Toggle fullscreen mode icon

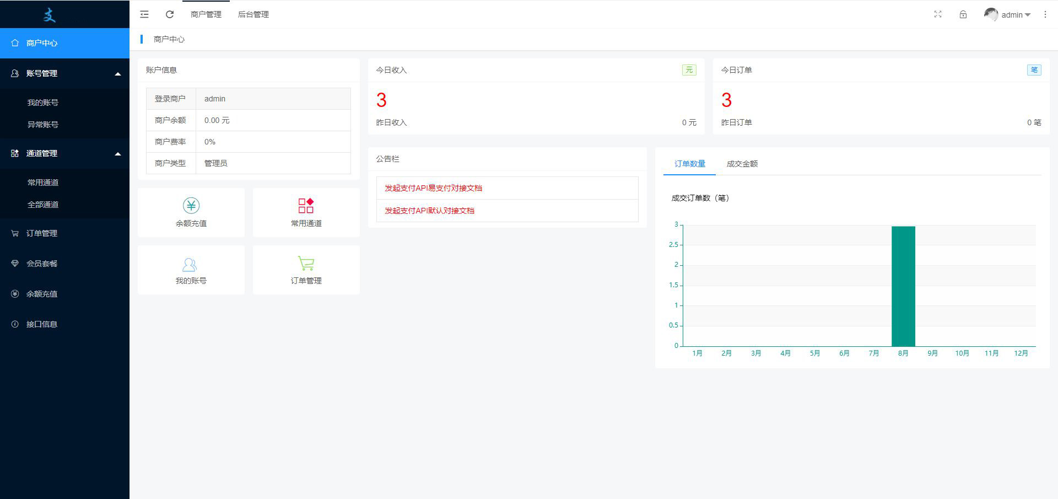pos(938,14)
